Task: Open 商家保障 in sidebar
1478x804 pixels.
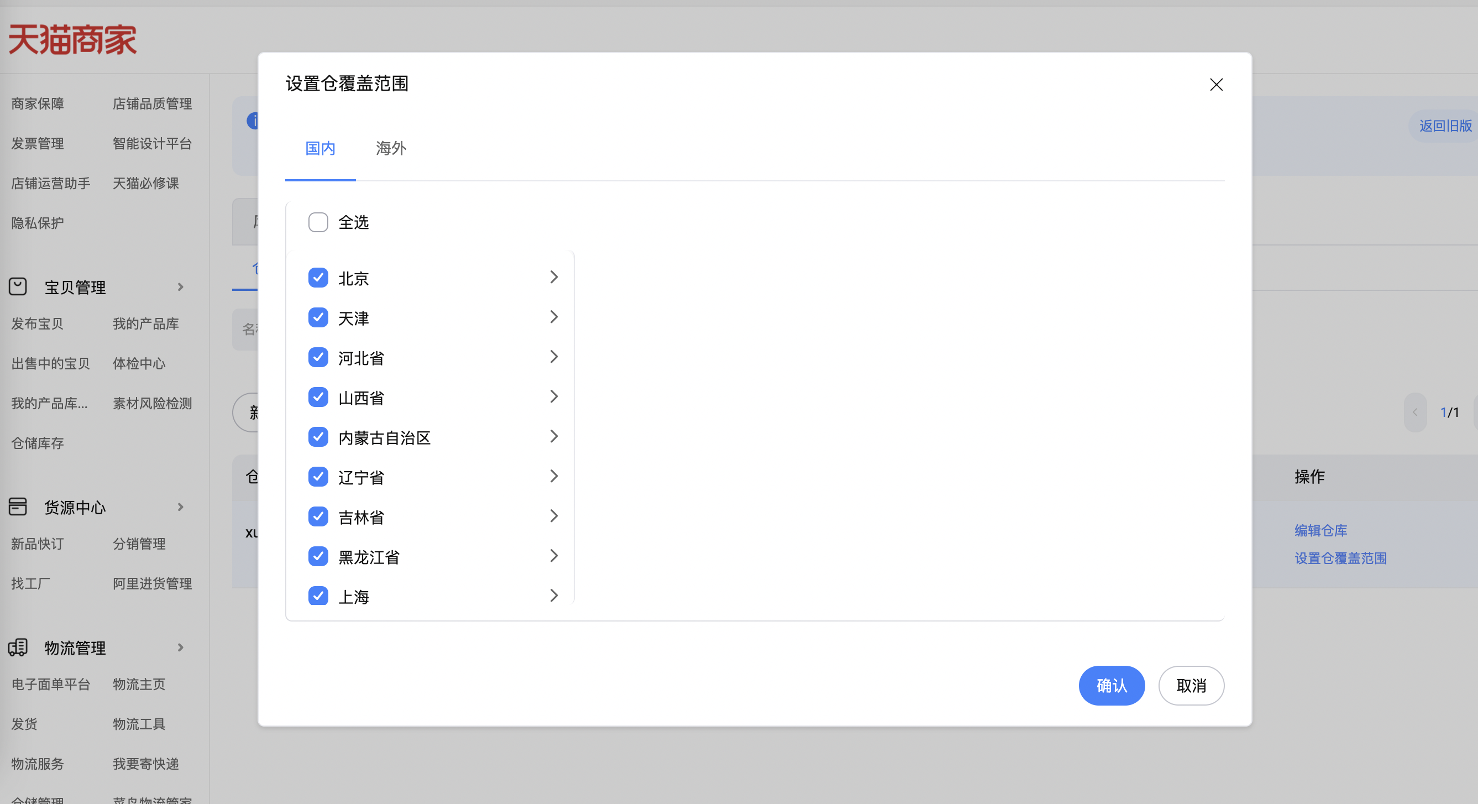Action: click(37, 104)
